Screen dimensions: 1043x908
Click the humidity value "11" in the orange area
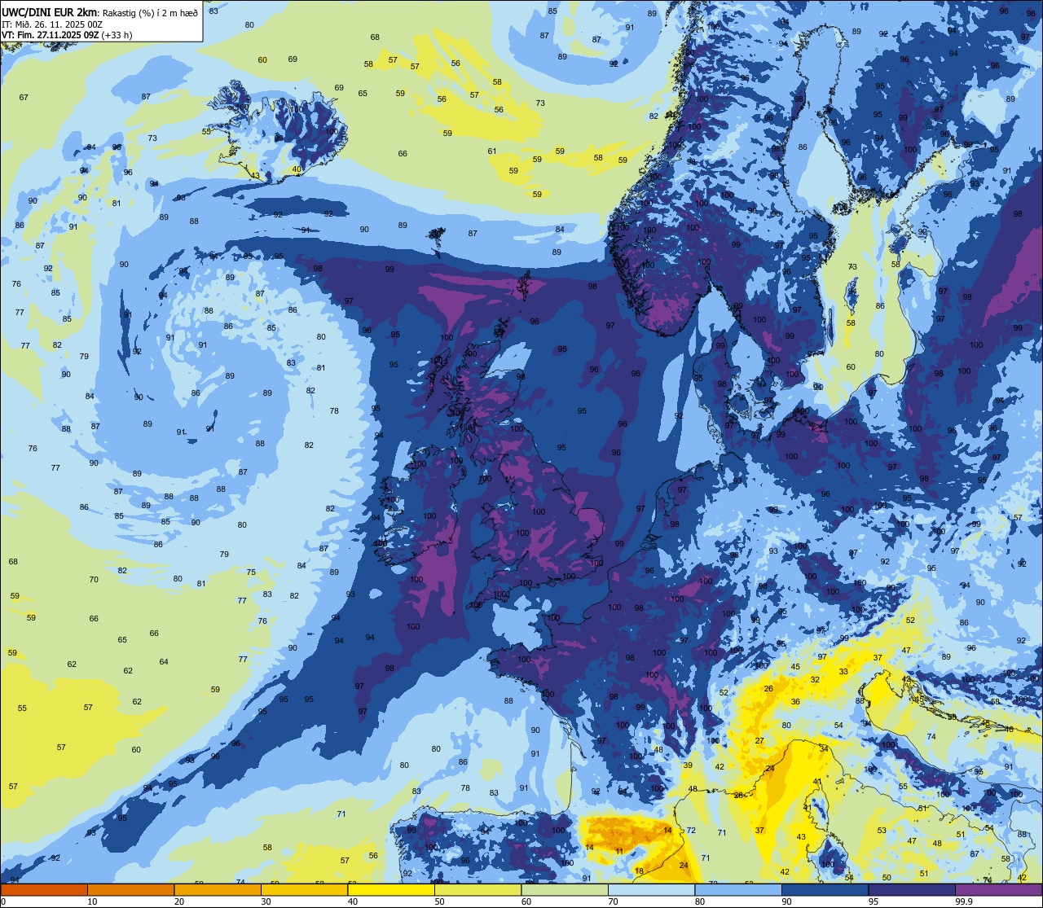point(619,852)
